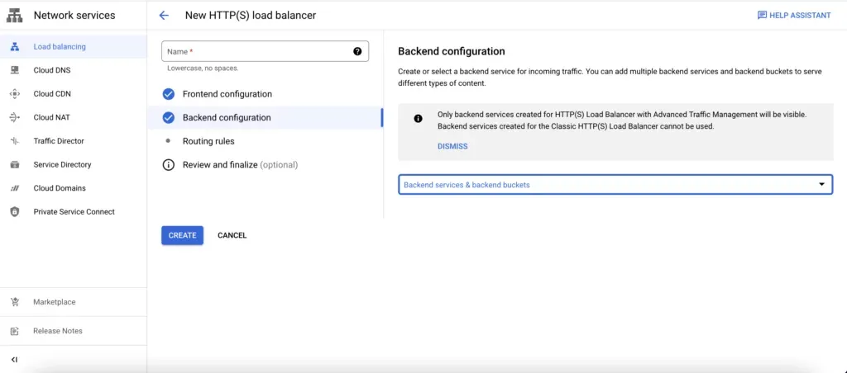
Task: Click the 'Backend configuration' section heading
Action: pos(451,51)
